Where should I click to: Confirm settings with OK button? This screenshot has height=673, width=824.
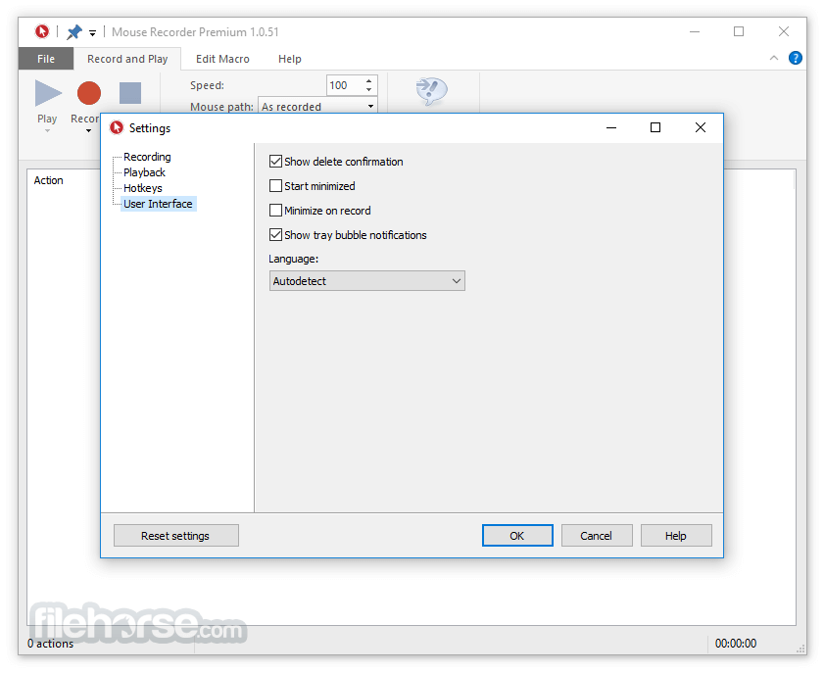(517, 535)
